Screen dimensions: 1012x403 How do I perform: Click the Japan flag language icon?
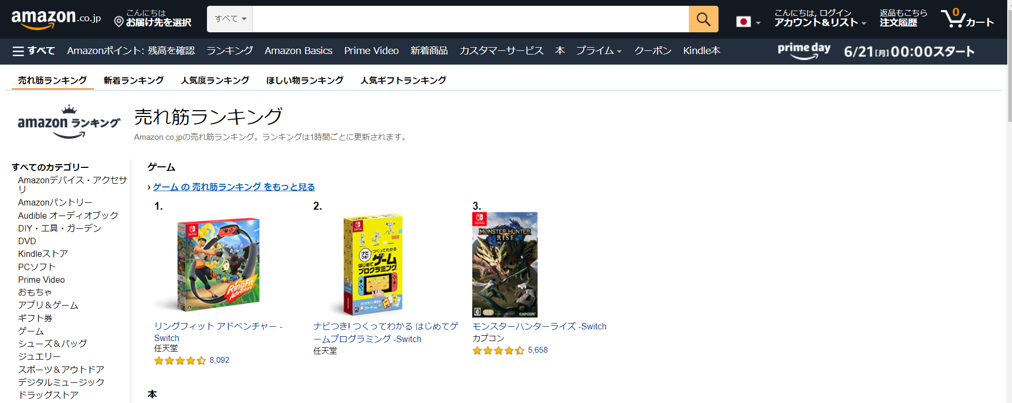(x=743, y=22)
